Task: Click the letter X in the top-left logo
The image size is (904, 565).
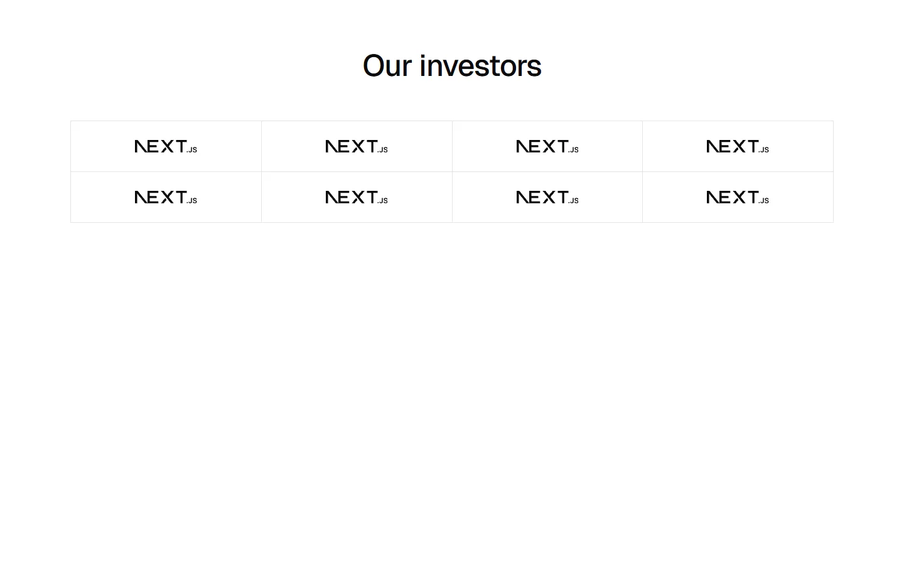Action: coord(167,146)
